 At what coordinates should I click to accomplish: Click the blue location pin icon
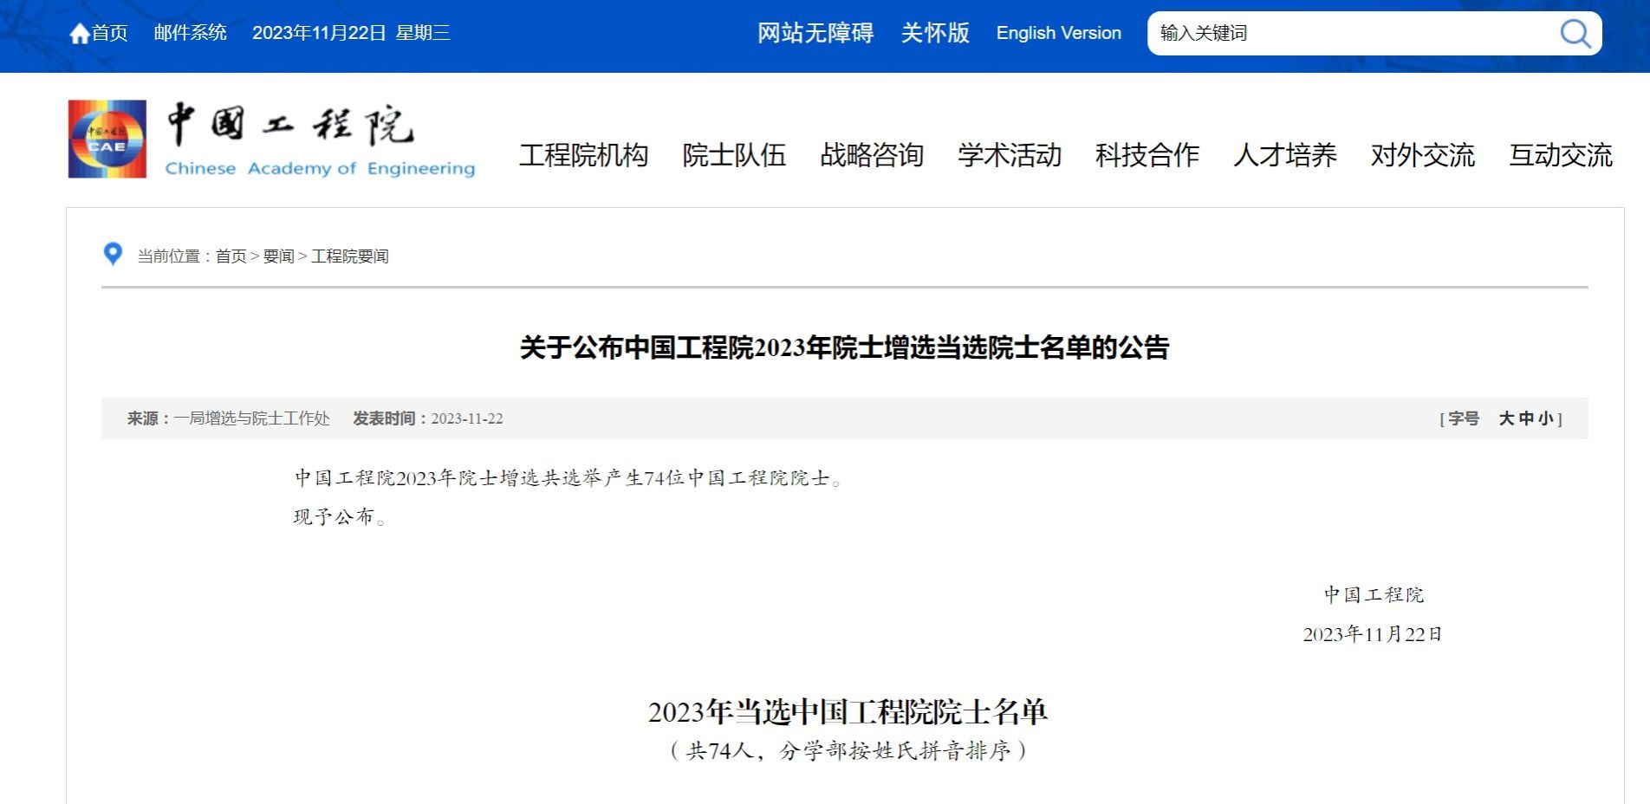[113, 254]
